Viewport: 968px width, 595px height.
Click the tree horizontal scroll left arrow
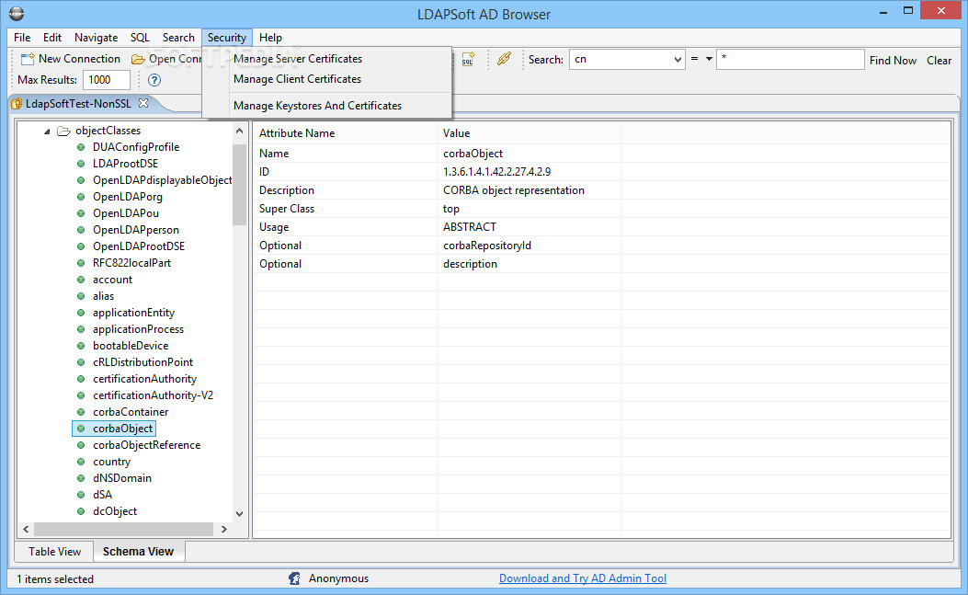coord(26,529)
